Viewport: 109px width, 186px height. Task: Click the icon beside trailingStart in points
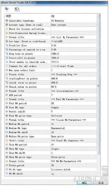[7, 78]
